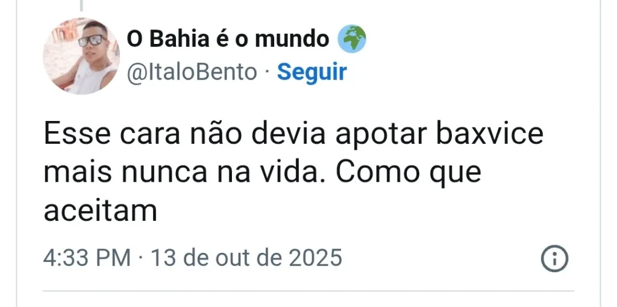Screen dimensions: 617x307
Task: Click the phrase 'Como que' in the tweet
Action: click(409, 173)
